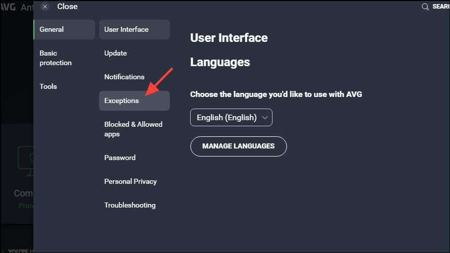Click the AVG logo in title bar
Screen dimensions: 450x253
[8, 7]
